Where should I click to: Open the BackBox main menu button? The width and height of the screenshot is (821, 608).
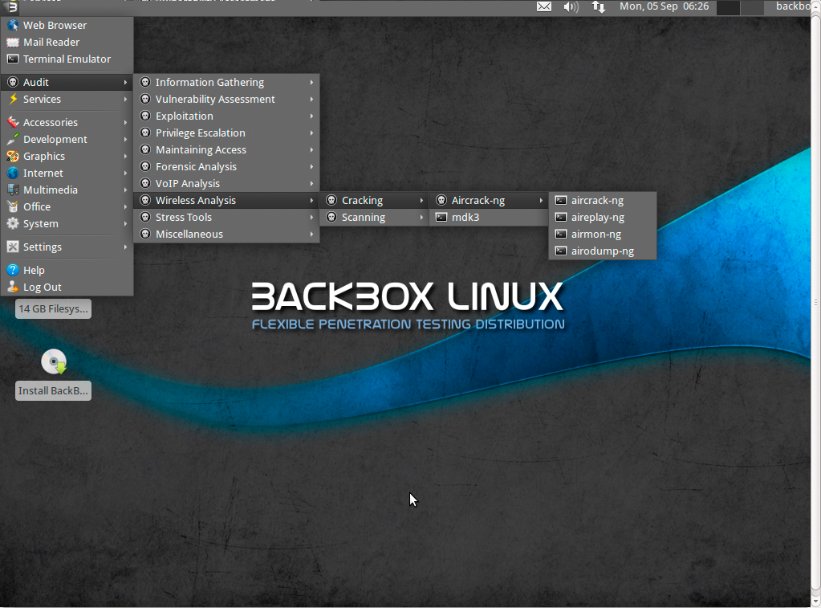coord(10,6)
